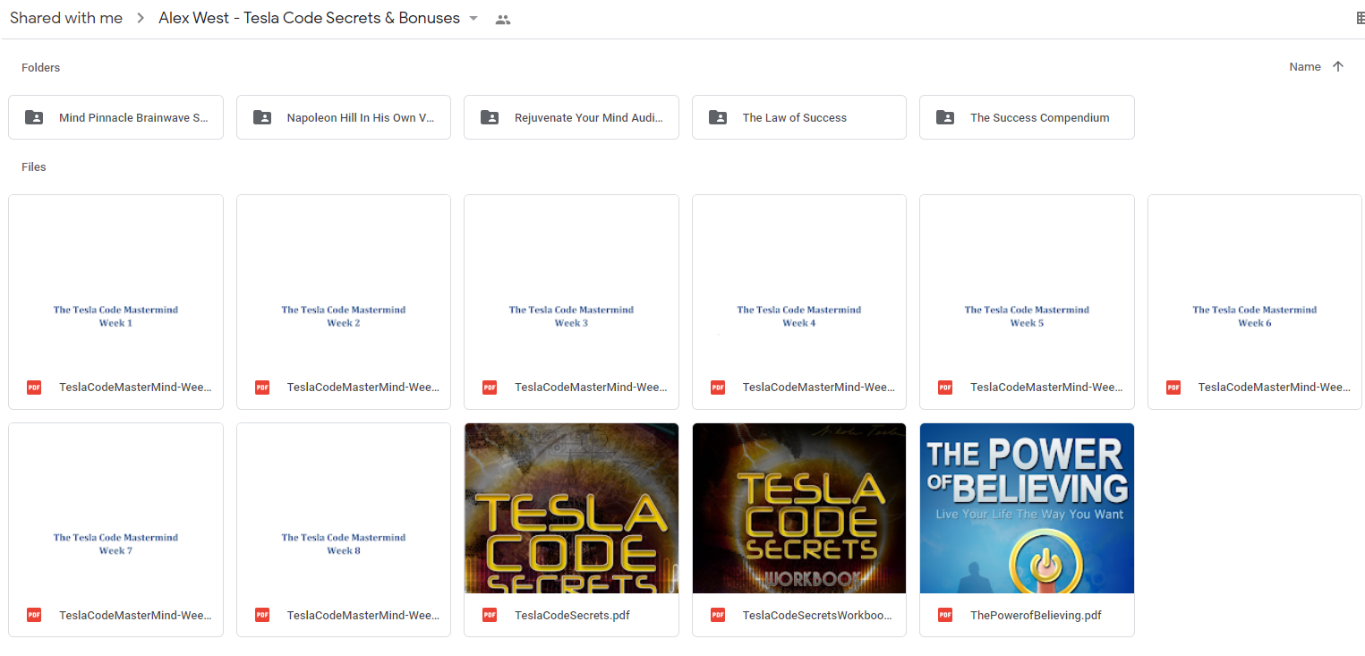Select the file name under the Week 1 thumbnail
This screenshot has width=1365, height=656.
coord(135,388)
